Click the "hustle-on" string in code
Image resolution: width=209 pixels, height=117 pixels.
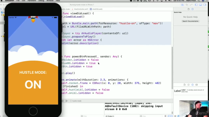128,23
